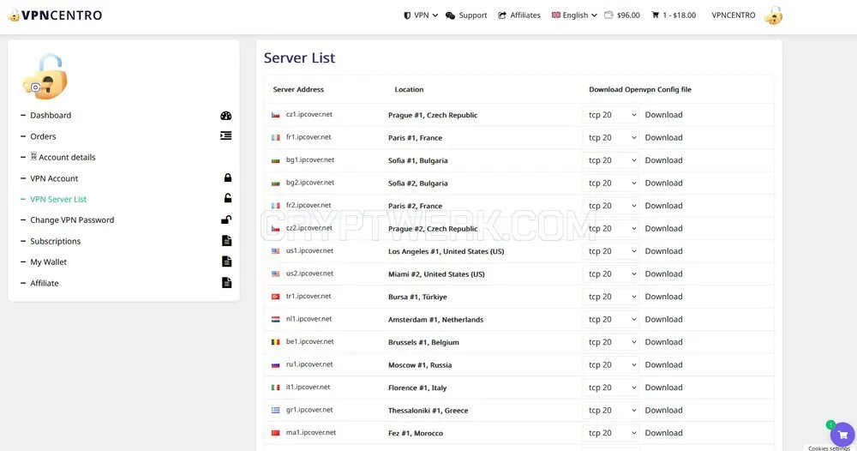Click the VPNCENTRO username in header
The height and width of the screenshot is (451, 857).
click(x=734, y=15)
